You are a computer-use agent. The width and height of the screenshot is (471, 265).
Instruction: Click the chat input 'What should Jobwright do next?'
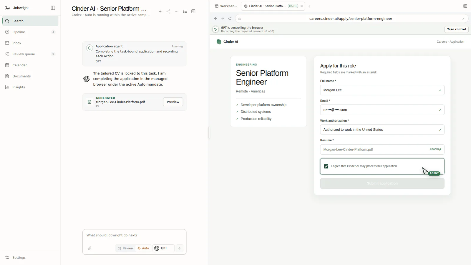click(x=134, y=235)
